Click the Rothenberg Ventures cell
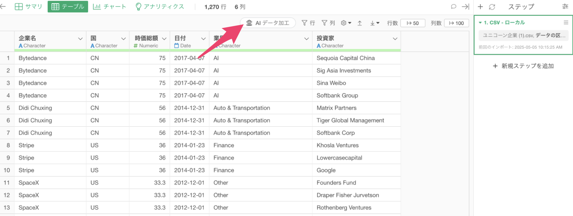 [x=356, y=208]
